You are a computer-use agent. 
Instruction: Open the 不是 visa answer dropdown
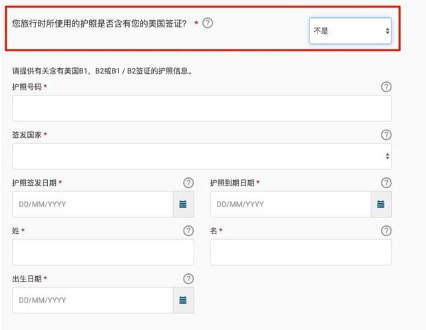tap(350, 31)
